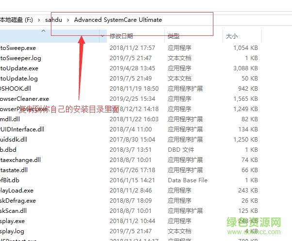Click size 1,249 KB
The height and width of the screenshot is (241, 292).
coord(246,109)
